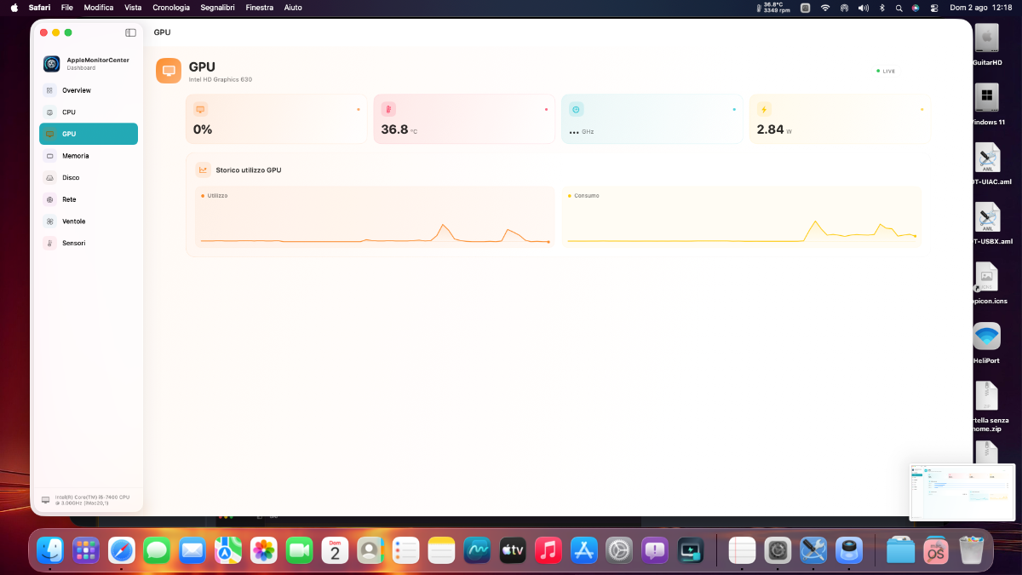Open Mail from the Dock
The height and width of the screenshot is (575, 1022).
[x=192, y=550]
